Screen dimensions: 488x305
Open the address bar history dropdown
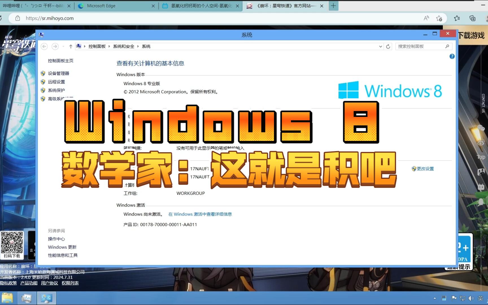380,46
